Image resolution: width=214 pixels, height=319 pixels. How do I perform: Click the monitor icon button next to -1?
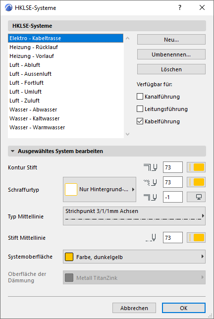pos(196,197)
